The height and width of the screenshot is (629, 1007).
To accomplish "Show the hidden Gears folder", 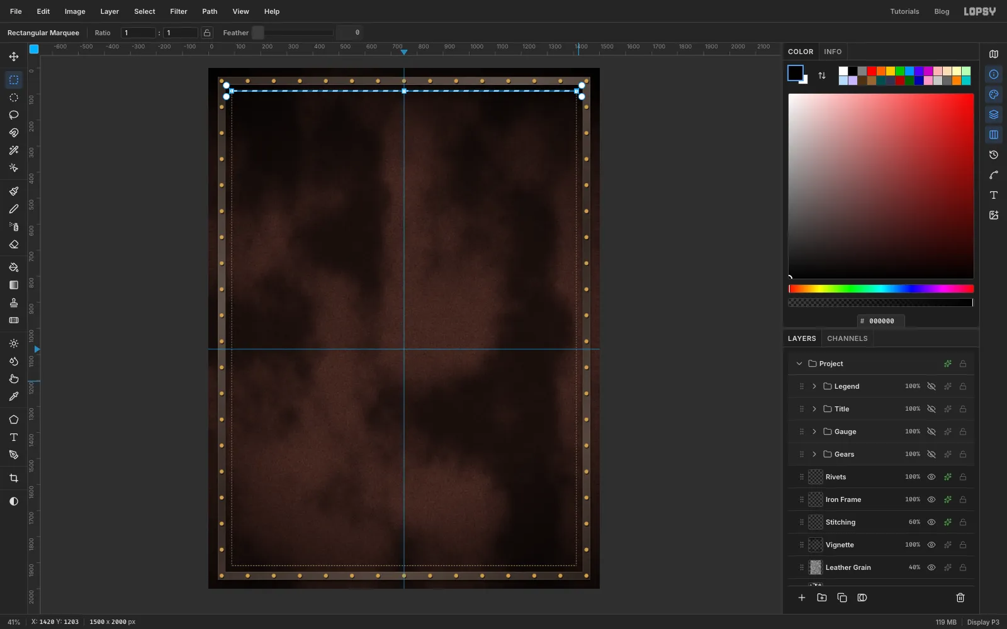I will 931,454.
